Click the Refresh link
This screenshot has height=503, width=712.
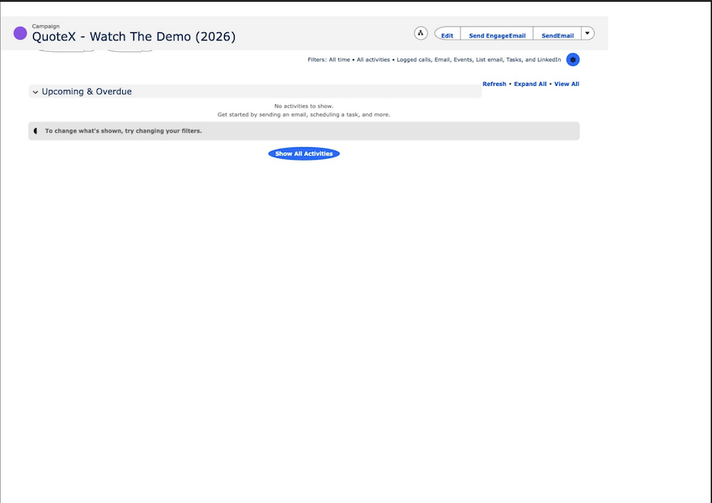[494, 84]
